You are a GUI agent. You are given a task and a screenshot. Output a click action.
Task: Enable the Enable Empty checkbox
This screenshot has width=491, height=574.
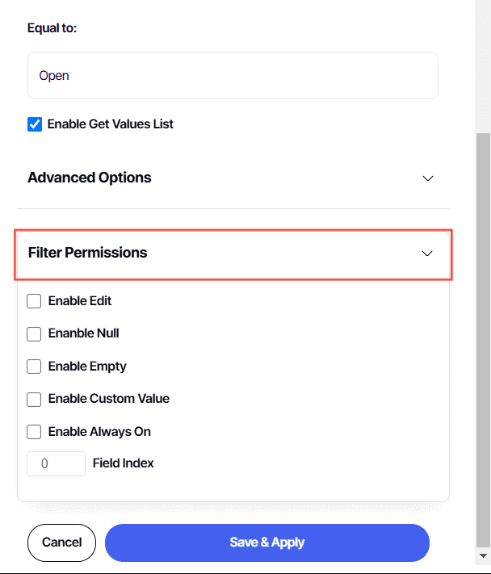[x=34, y=367]
